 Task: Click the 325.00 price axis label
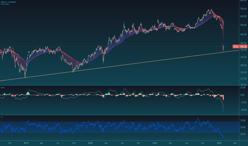[x=243, y=57]
